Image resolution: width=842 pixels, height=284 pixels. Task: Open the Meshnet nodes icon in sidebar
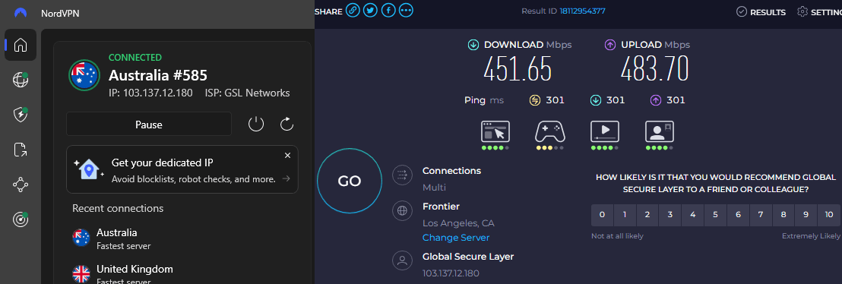(21, 185)
